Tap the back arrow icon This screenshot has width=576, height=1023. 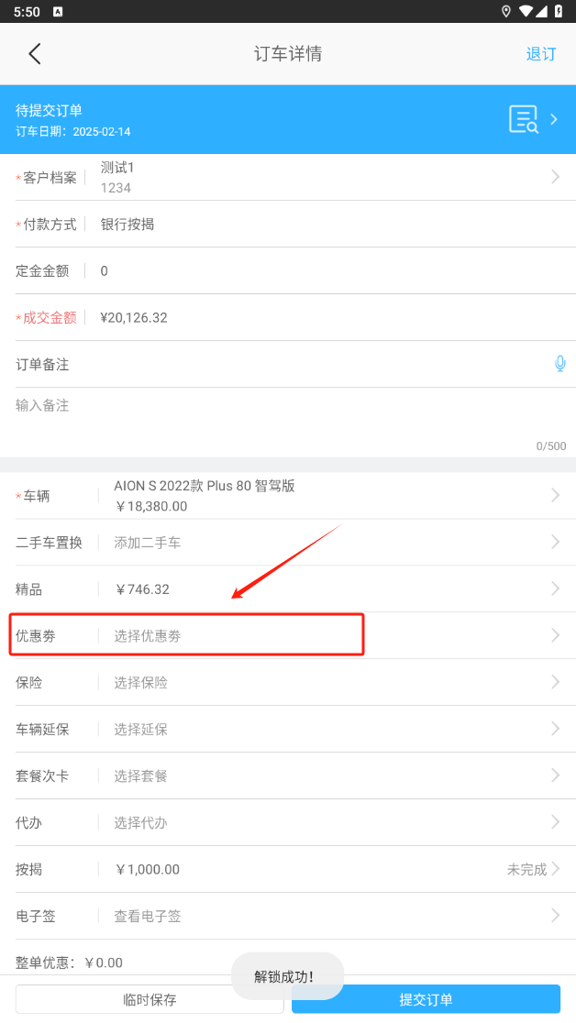click(35, 53)
